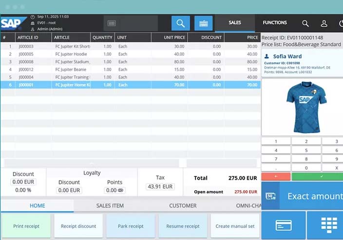Click the red Open amount 275.00 EUR

[x=246, y=192]
